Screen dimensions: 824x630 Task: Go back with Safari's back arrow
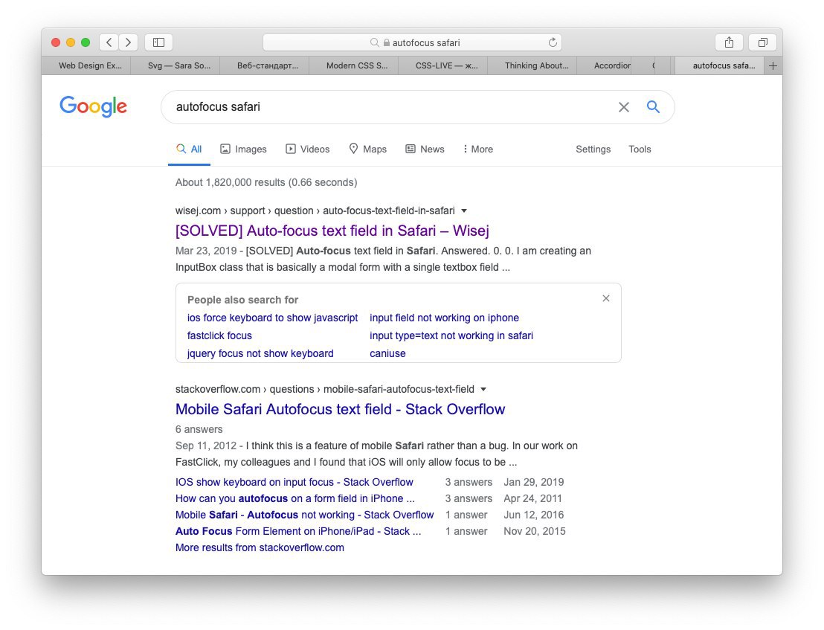tap(109, 42)
